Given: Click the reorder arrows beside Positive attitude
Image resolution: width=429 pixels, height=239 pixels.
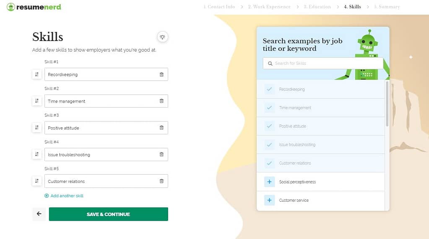Looking at the screenshot, I should 36,128.
